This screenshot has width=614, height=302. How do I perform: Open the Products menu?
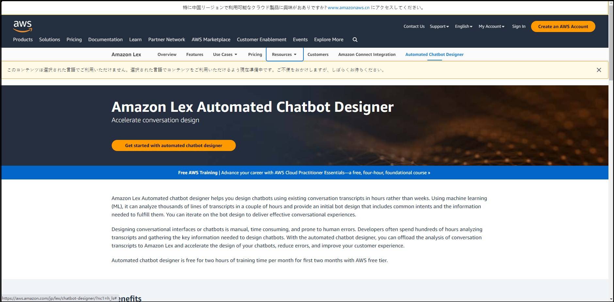click(23, 40)
